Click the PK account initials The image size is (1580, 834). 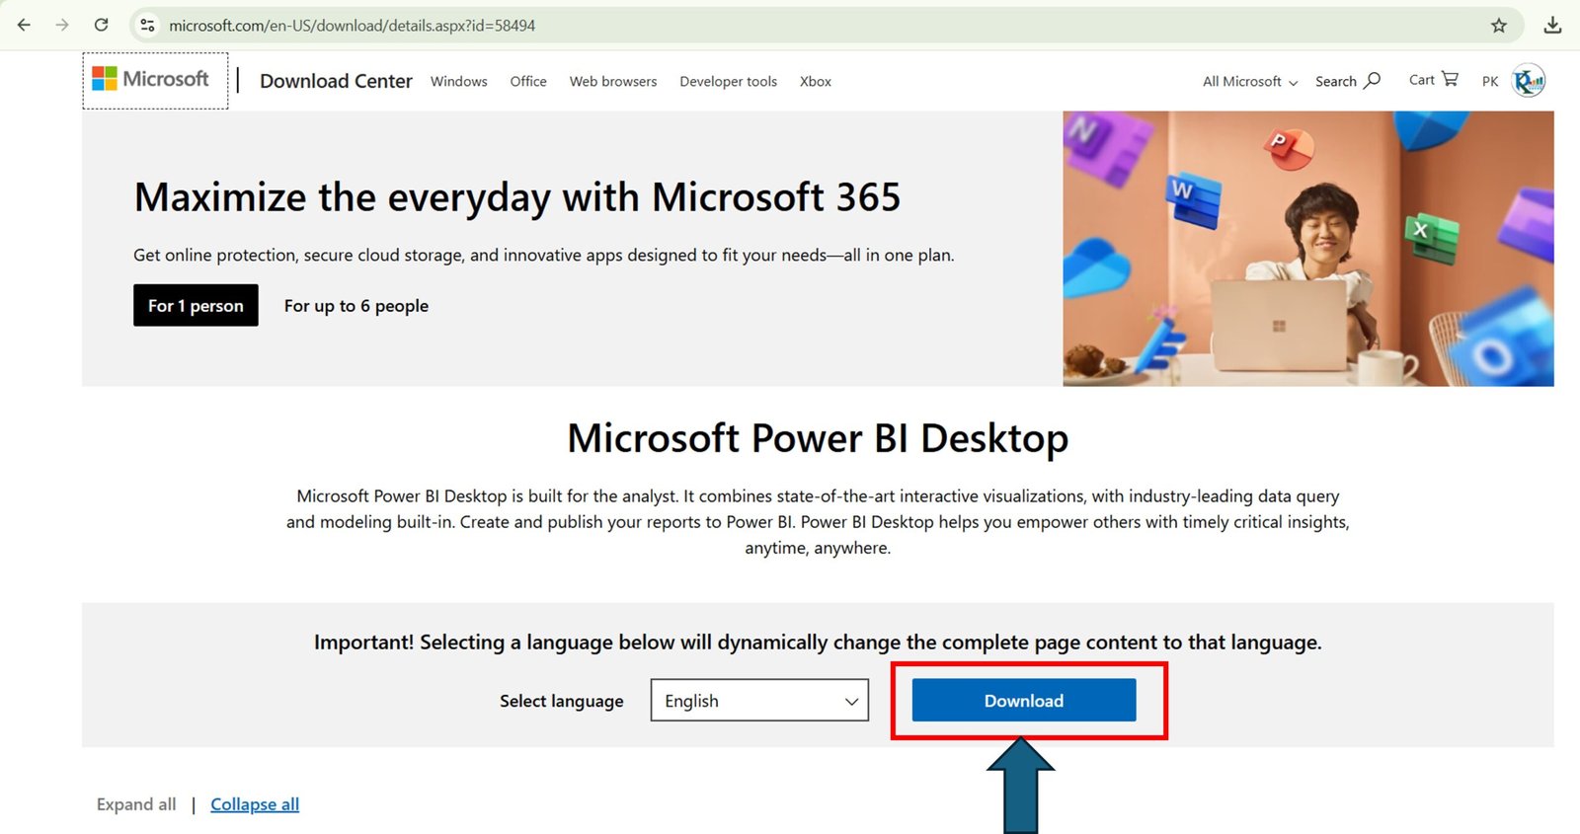[1490, 81]
